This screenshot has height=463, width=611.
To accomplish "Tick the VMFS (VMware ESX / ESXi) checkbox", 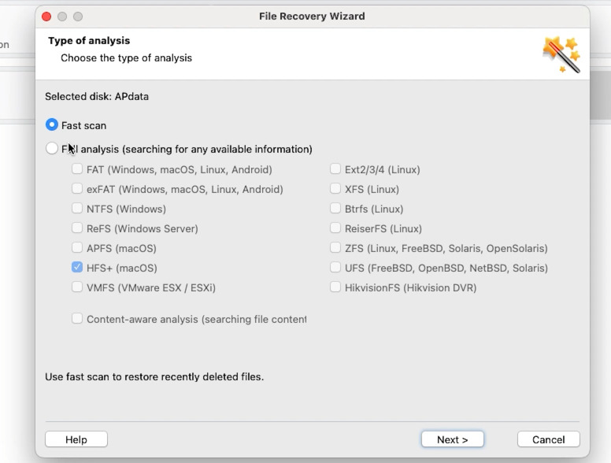I will pos(77,287).
